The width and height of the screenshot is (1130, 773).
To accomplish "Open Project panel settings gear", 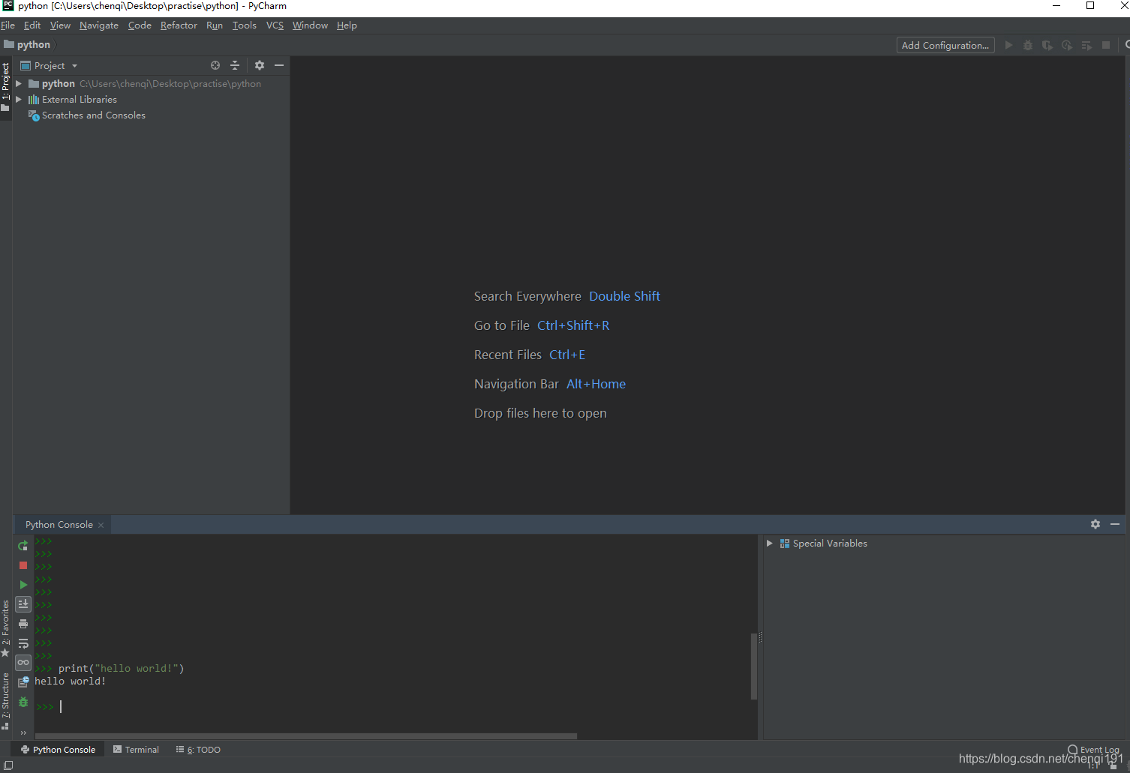I will 260,65.
